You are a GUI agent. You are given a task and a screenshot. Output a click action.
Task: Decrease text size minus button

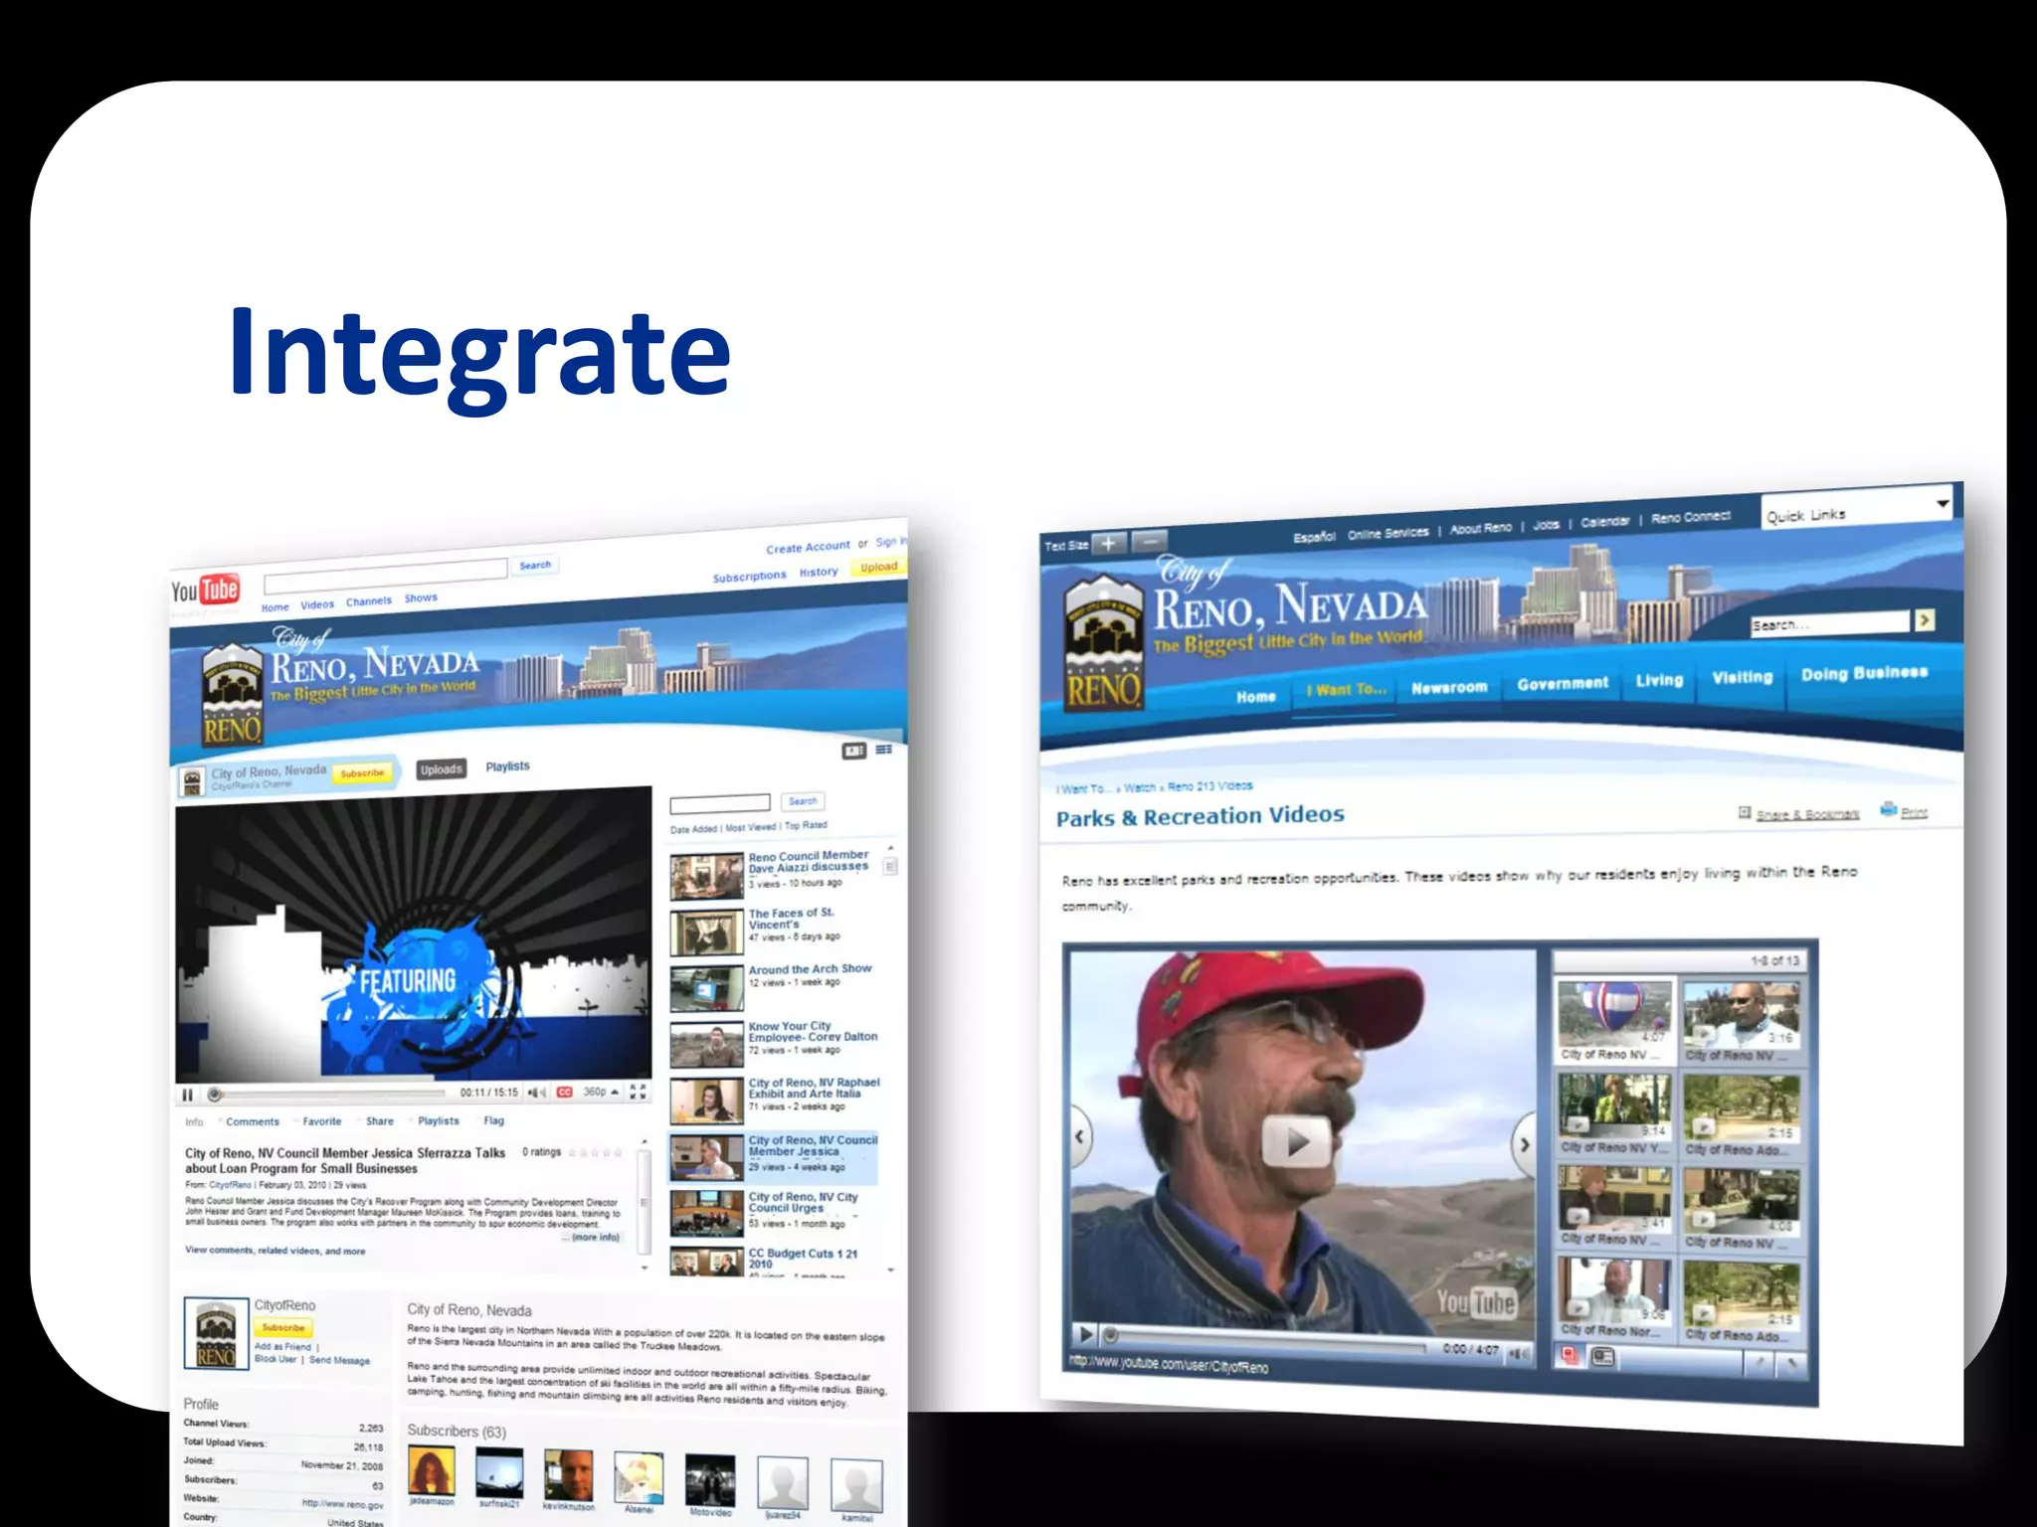[1149, 541]
